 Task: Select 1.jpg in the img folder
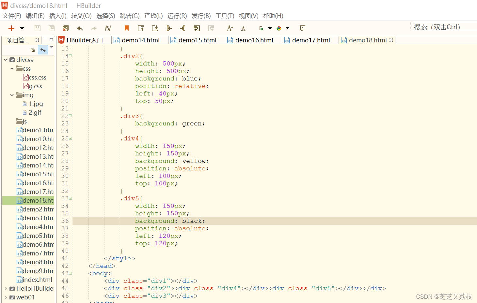point(33,104)
